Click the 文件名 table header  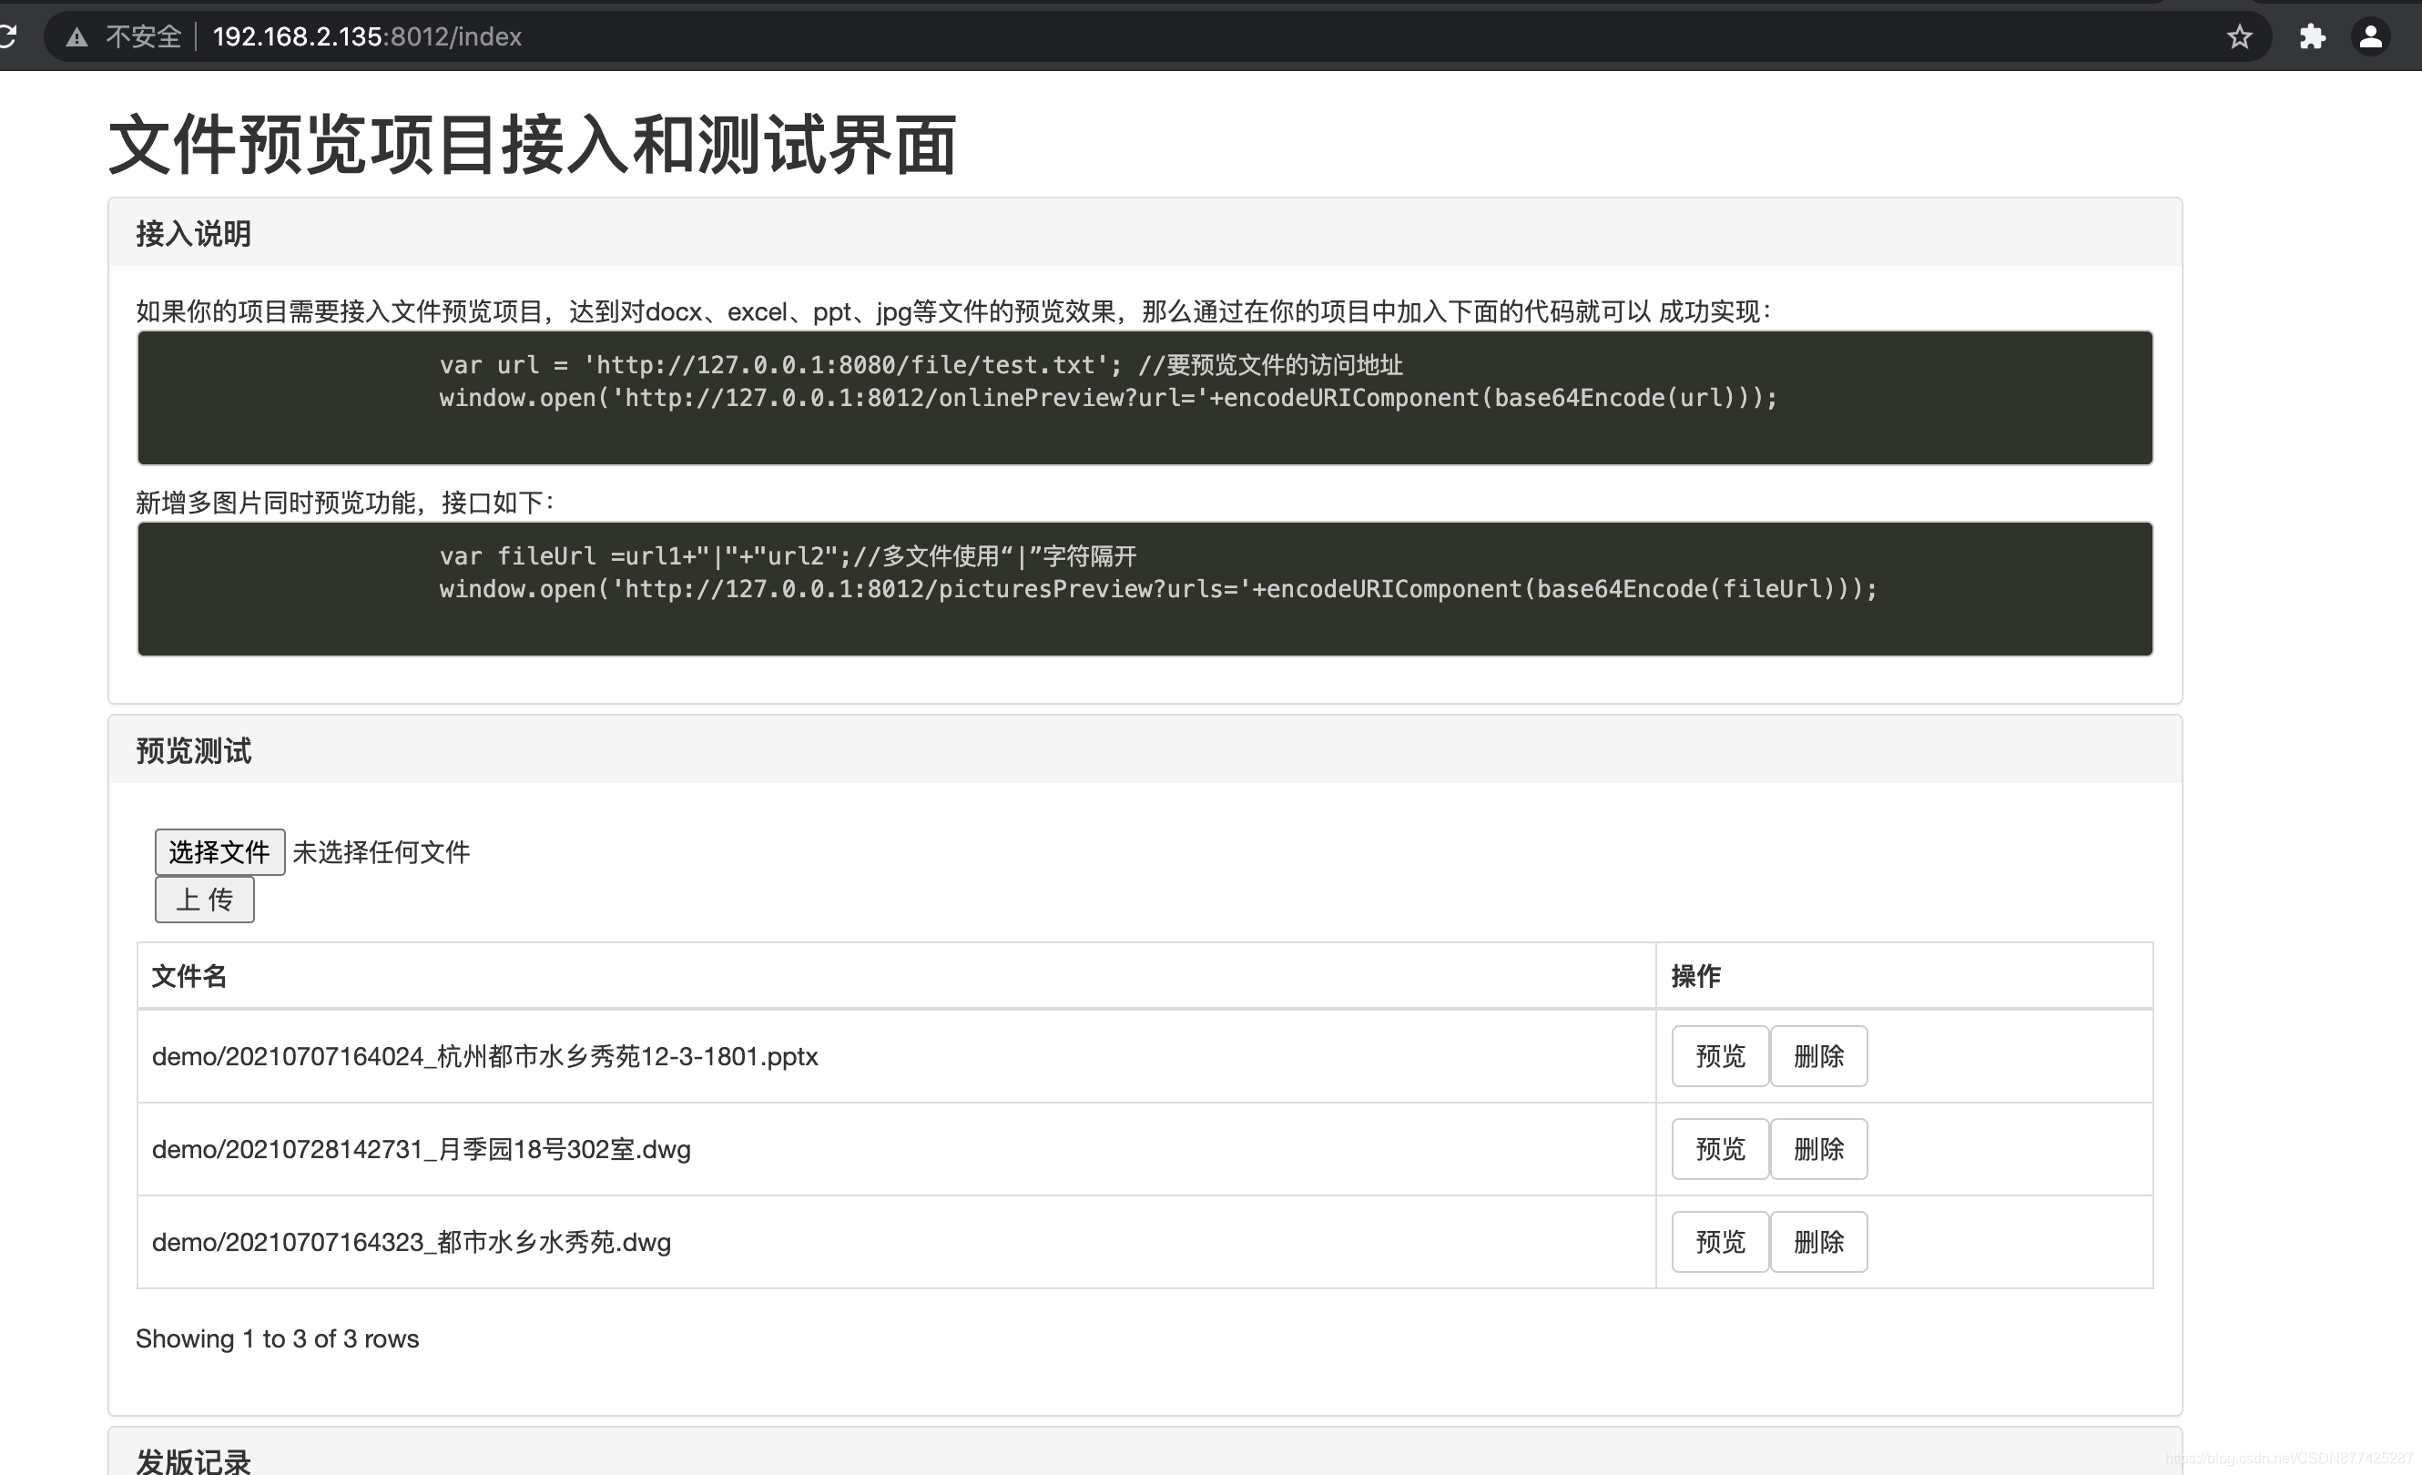click(x=188, y=976)
